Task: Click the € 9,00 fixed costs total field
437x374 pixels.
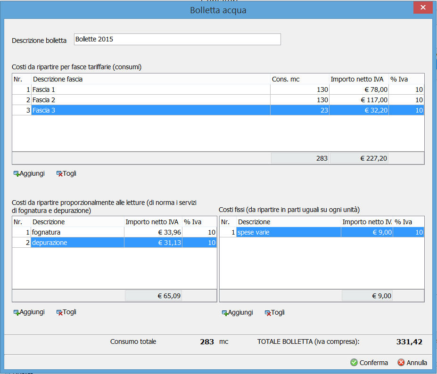Action: tap(367, 296)
